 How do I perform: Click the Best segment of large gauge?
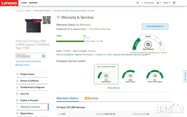(x=160, y=44)
